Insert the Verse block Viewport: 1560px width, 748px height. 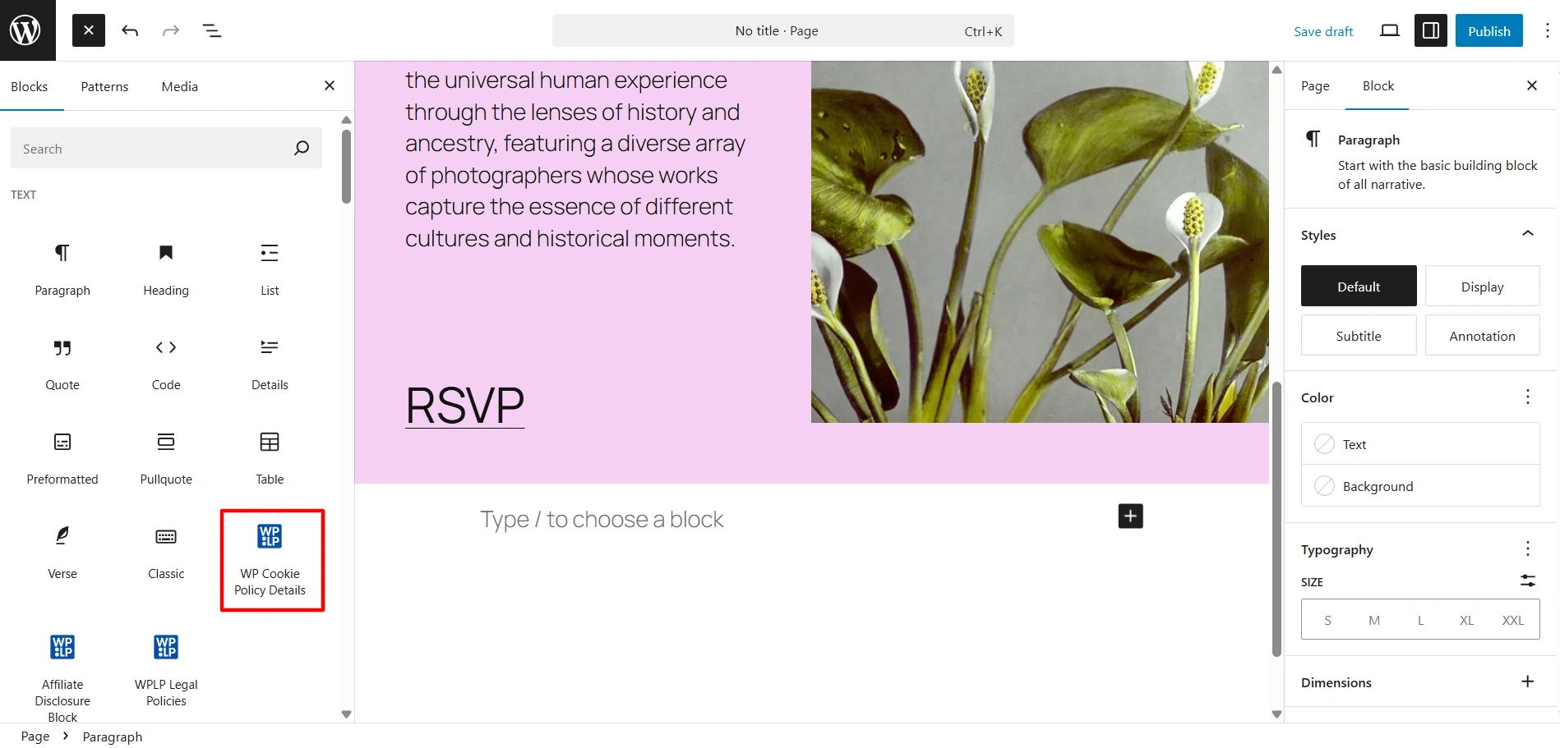(62, 551)
